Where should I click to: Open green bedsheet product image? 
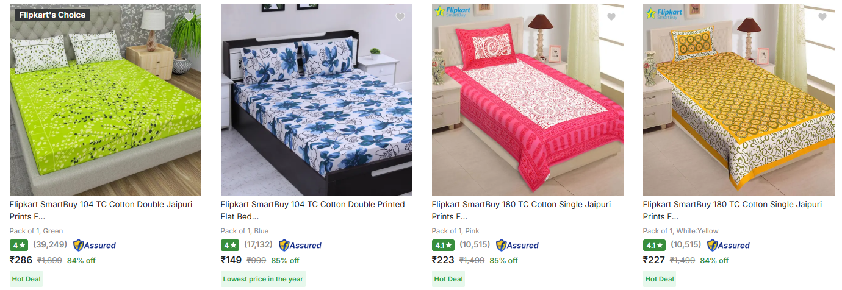(x=106, y=100)
